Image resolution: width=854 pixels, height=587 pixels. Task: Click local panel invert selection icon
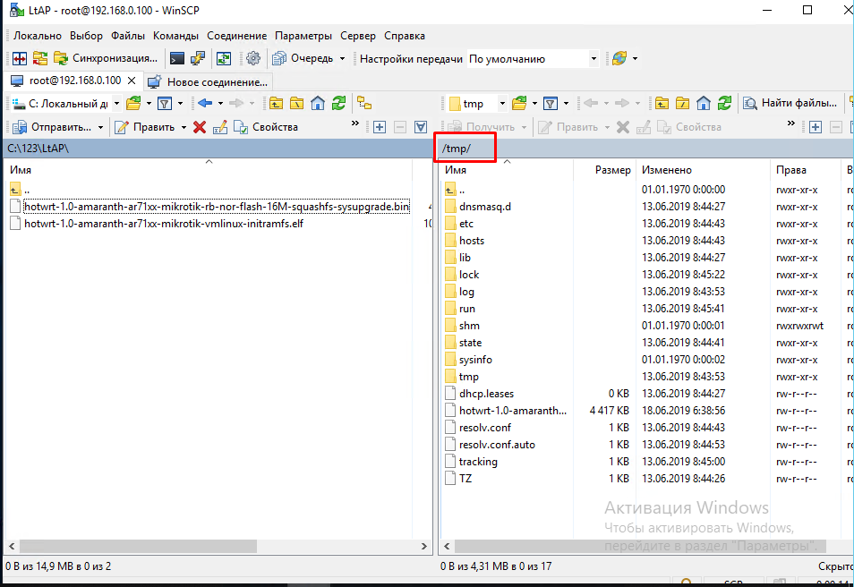(421, 127)
